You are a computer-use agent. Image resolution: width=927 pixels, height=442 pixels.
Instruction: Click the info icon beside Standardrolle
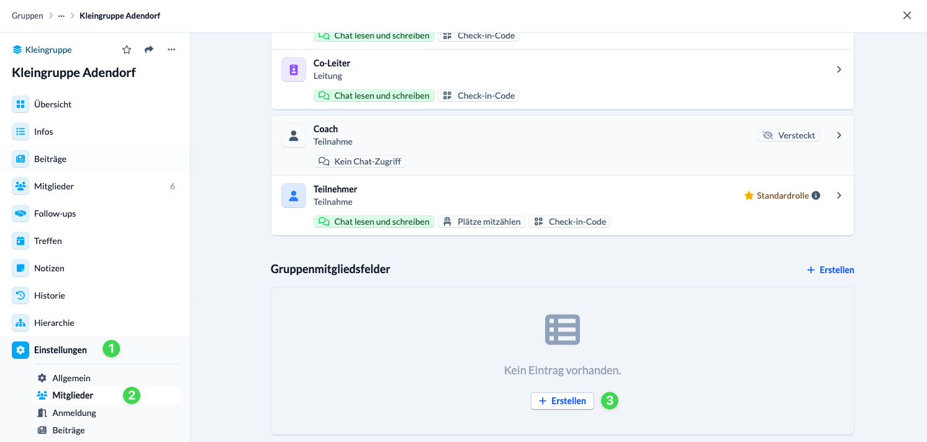(816, 196)
